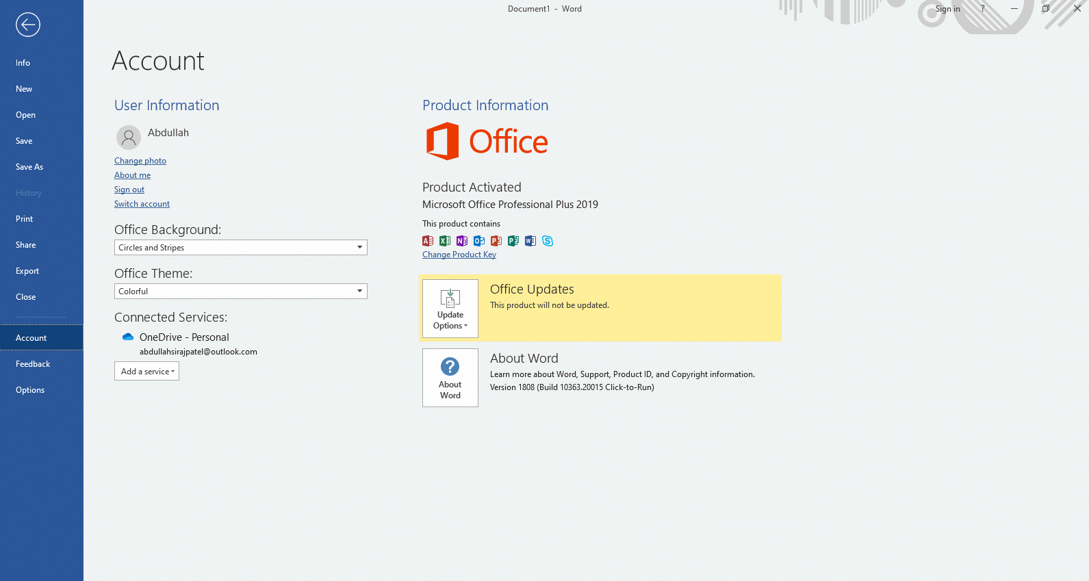Screen dimensions: 1089x581
Task: Click the user name Abdullah
Action: [x=168, y=133]
